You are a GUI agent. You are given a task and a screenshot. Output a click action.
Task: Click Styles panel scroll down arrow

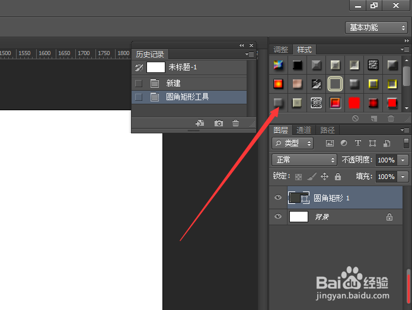[x=407, y=108]
